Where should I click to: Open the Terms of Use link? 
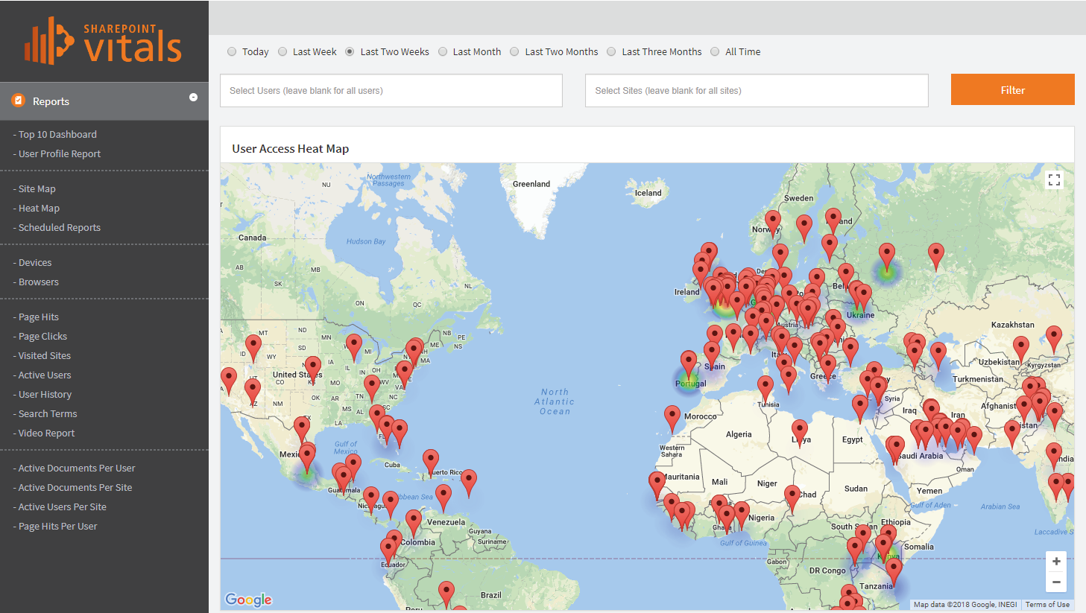[x=1046, y=605]
